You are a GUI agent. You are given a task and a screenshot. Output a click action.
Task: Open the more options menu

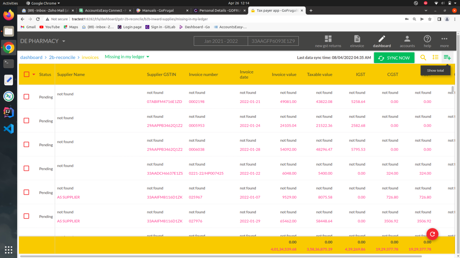click(x=444, y=41)
